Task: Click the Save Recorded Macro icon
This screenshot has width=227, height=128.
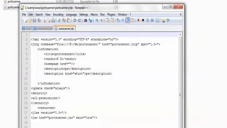Action: pyautogui.click(x=157, y=21)
